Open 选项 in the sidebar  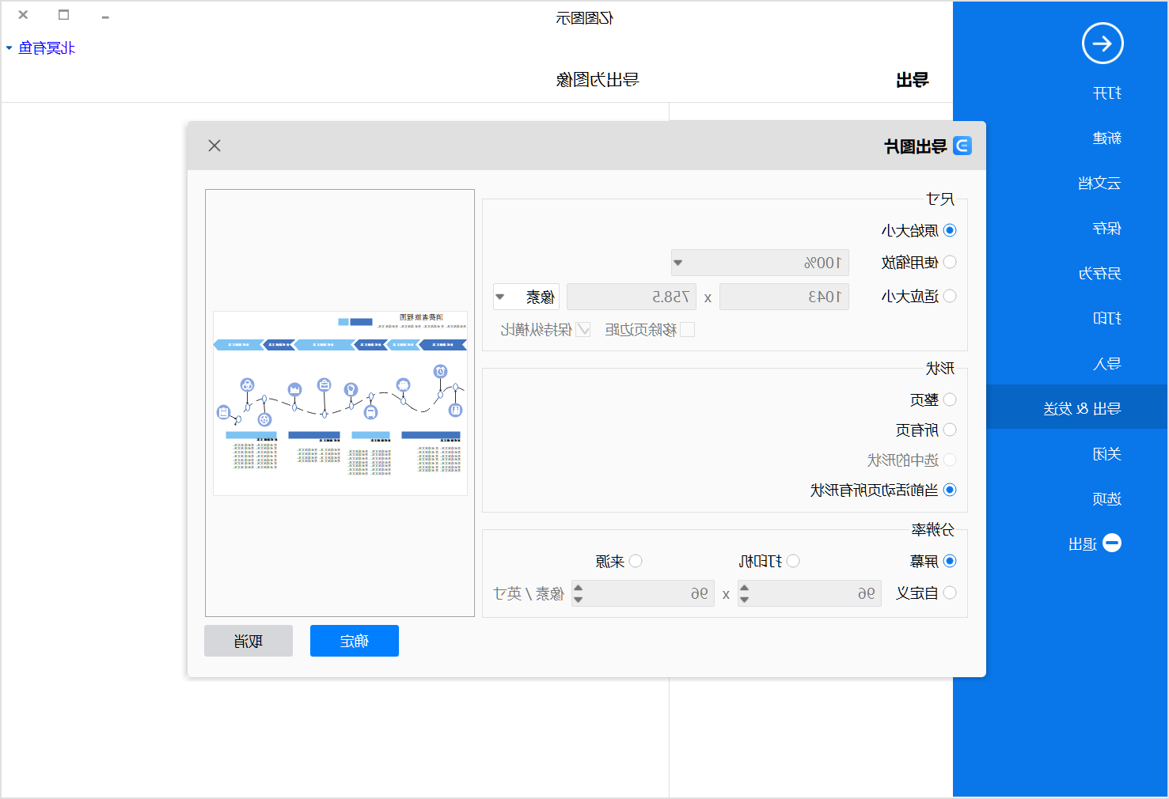click(1106, 499)
